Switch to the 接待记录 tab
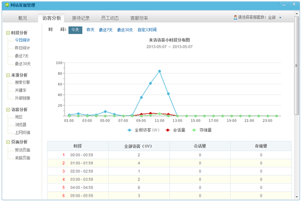Screen dimensions: 302x201 click(81, 18)
